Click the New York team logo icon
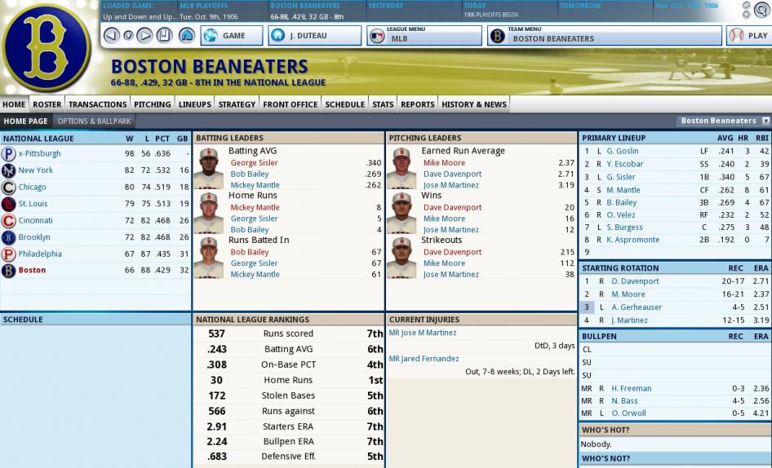 pos(8,170)
